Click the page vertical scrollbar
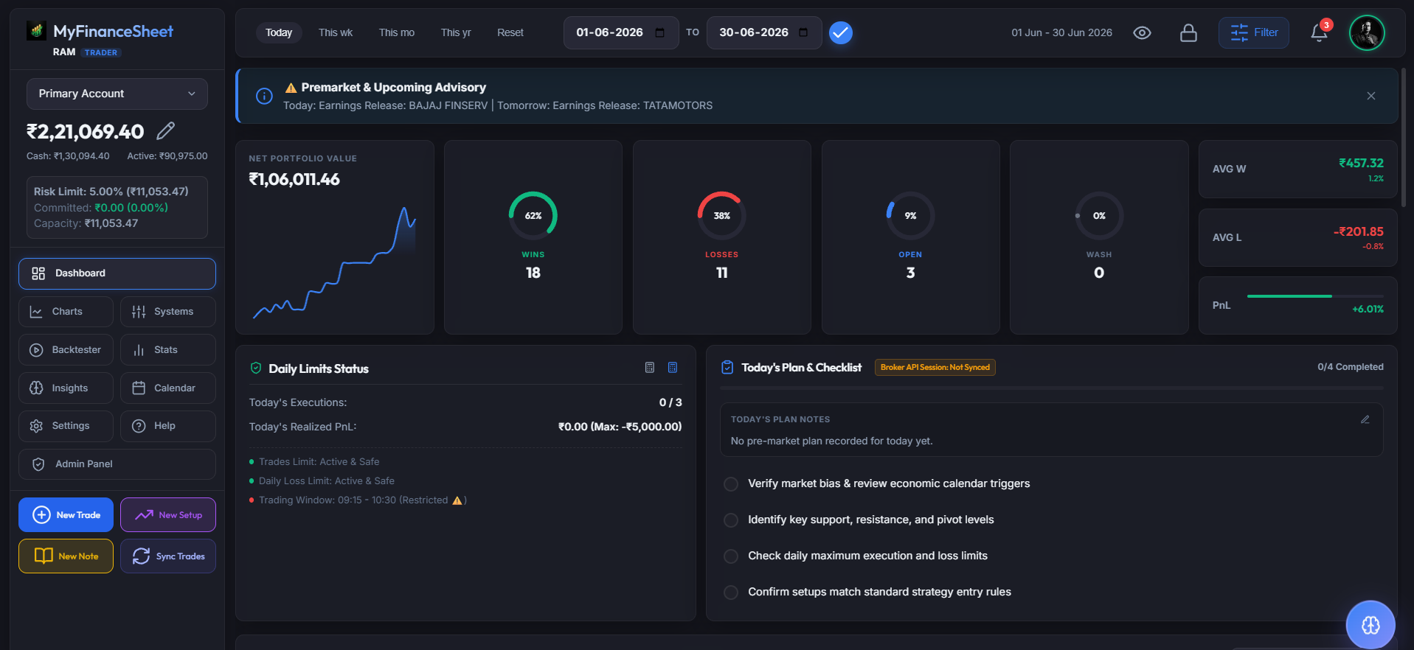The height and width of the screenshot is (650, 1414). pyautogui.click(x=1404, y=137)
